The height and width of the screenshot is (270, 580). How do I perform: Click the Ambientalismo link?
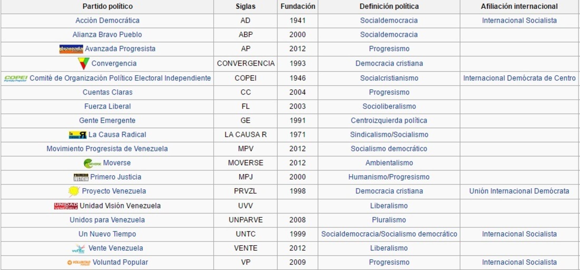tap(389, 163)
